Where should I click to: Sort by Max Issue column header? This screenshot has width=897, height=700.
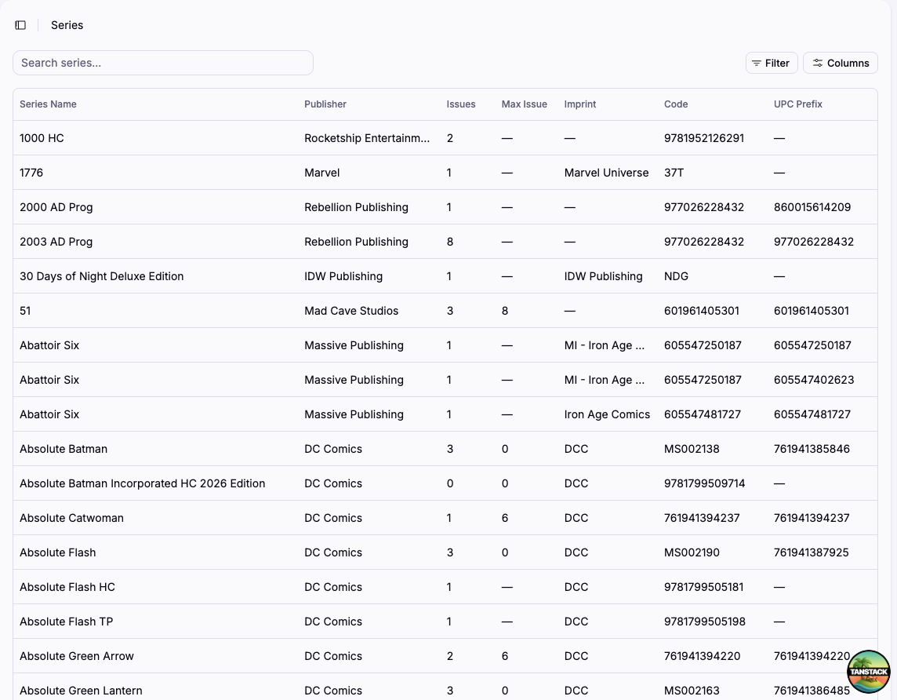click(x=524, y=104)
